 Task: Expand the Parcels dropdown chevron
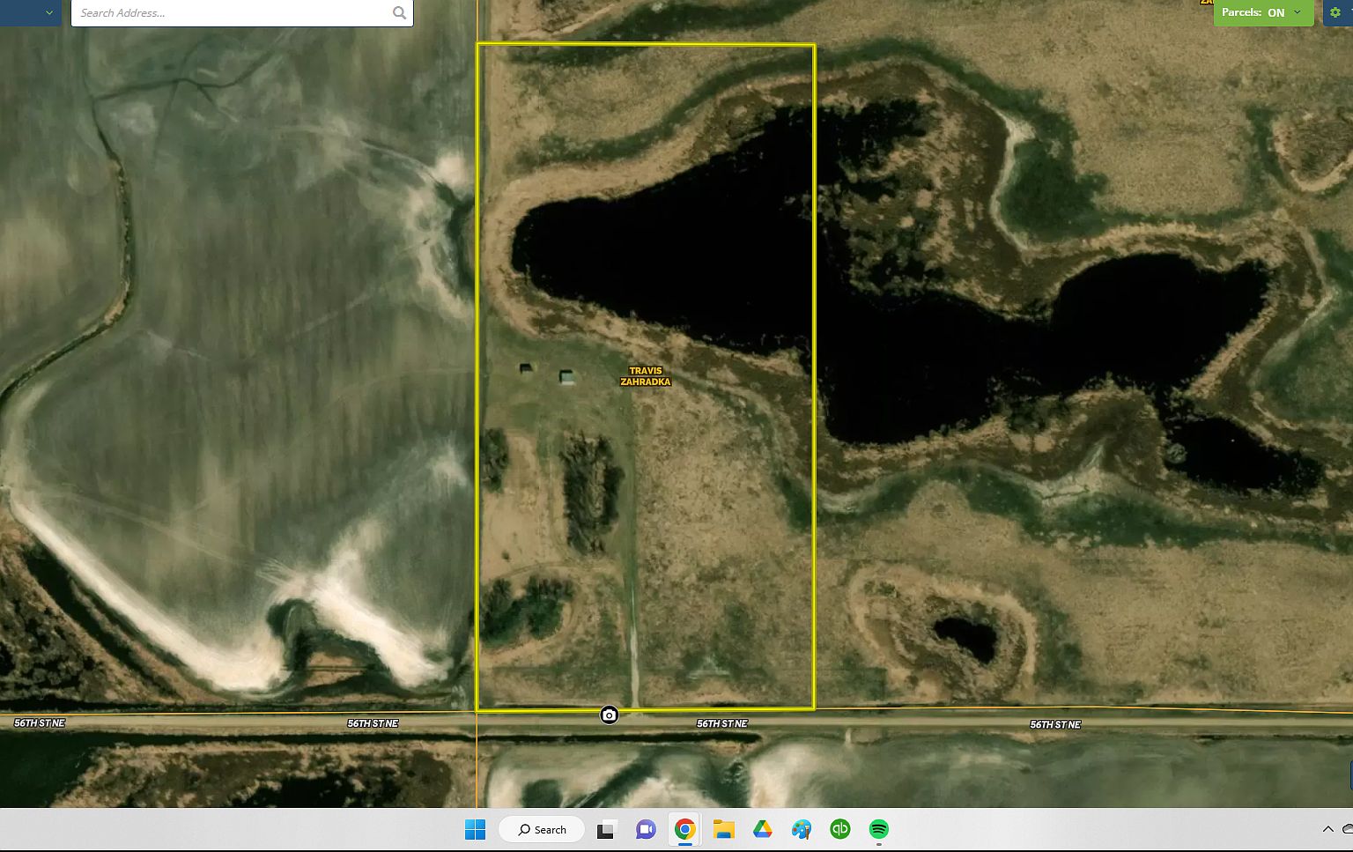(1297, 12)
